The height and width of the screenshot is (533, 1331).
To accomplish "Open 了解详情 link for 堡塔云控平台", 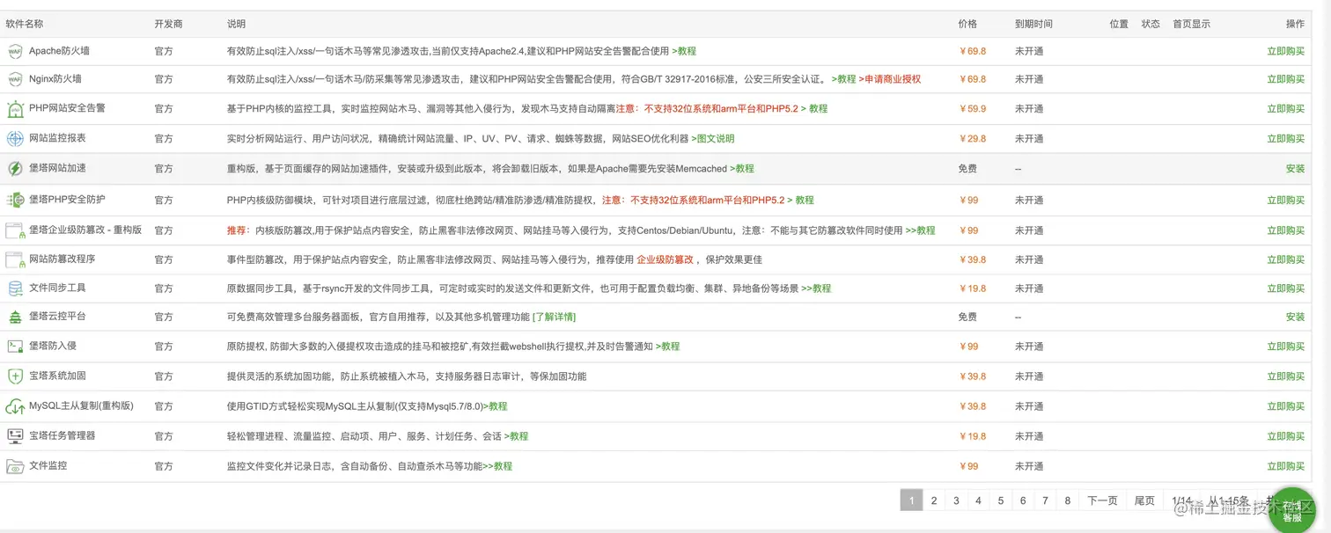I will coord(555,317).
